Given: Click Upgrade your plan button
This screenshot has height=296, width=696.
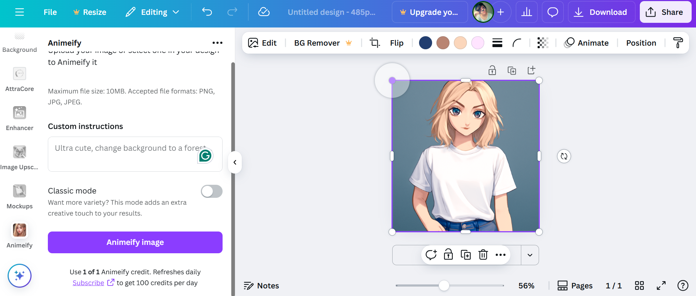Looking at the screenshot, I should click(430, 12).
